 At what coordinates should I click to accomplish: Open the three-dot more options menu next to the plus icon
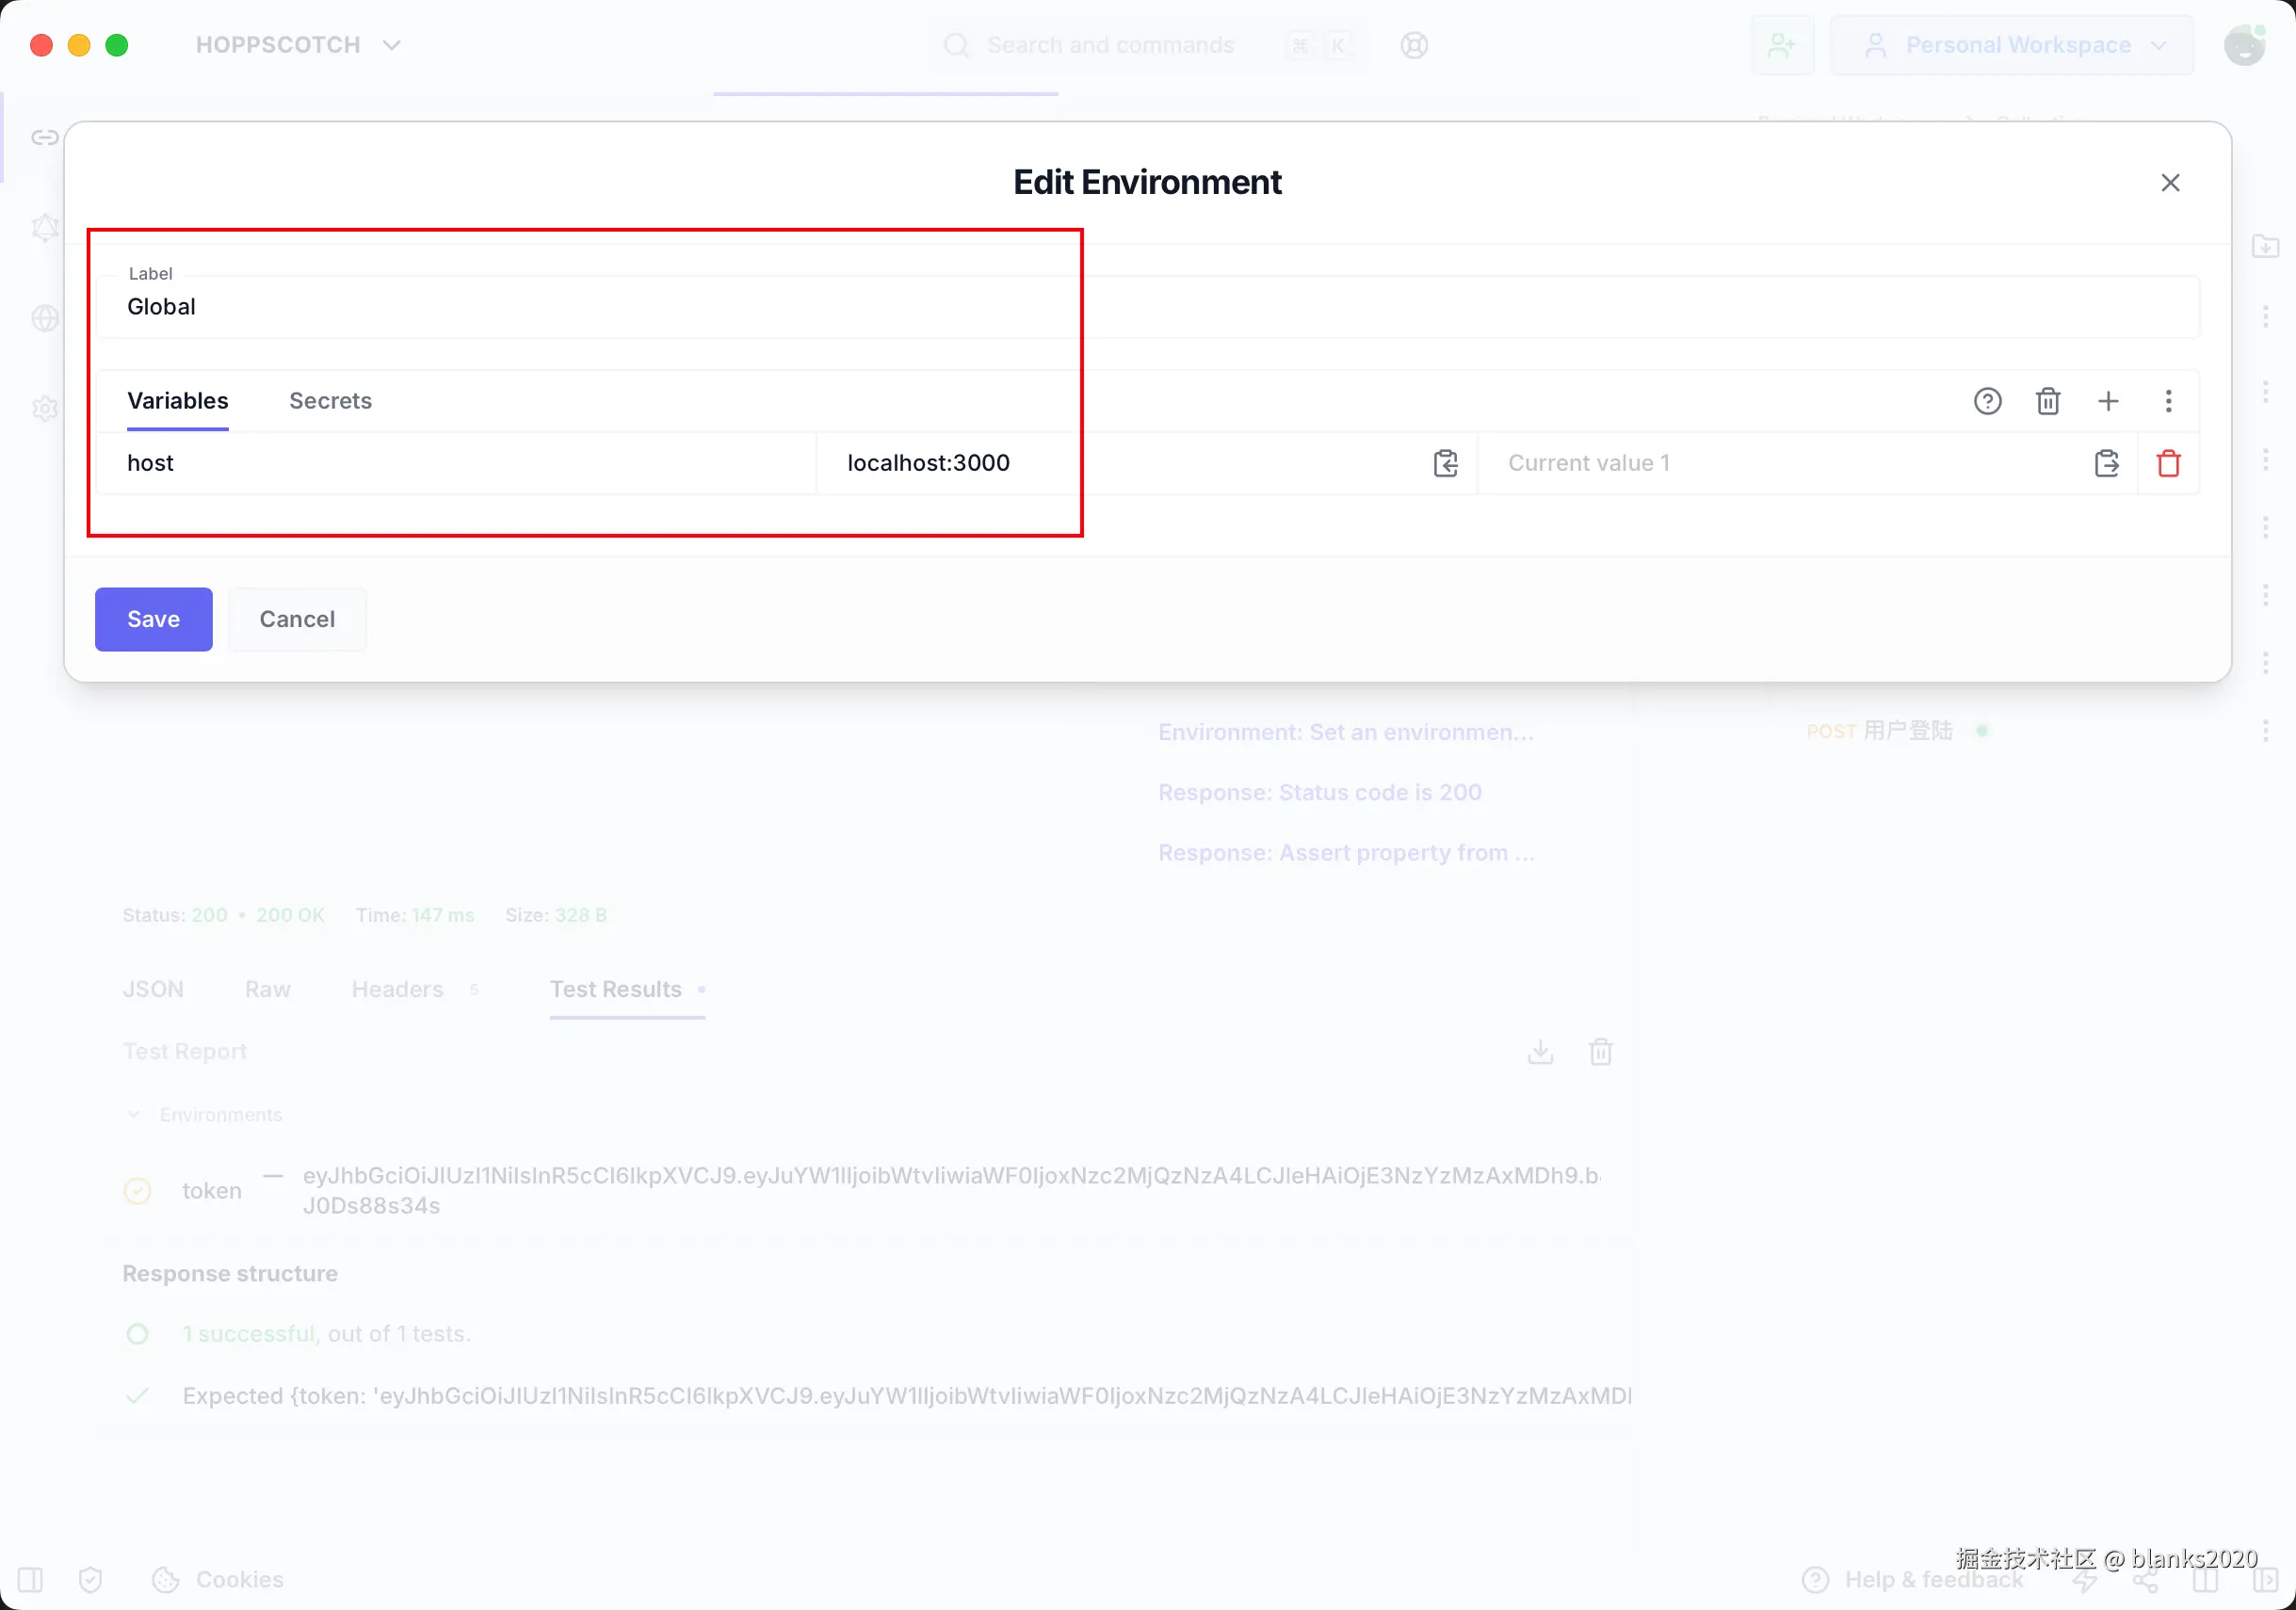pos(2168,401)
